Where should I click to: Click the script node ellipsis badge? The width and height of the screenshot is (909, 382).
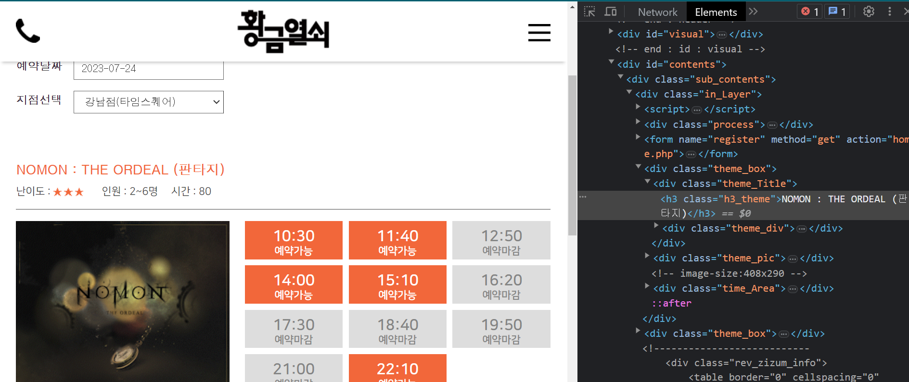[x=697, y=110]
